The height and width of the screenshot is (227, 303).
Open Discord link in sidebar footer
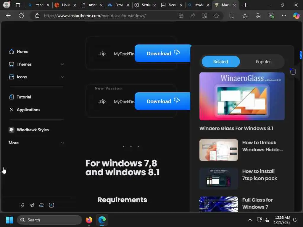[42, 205]
